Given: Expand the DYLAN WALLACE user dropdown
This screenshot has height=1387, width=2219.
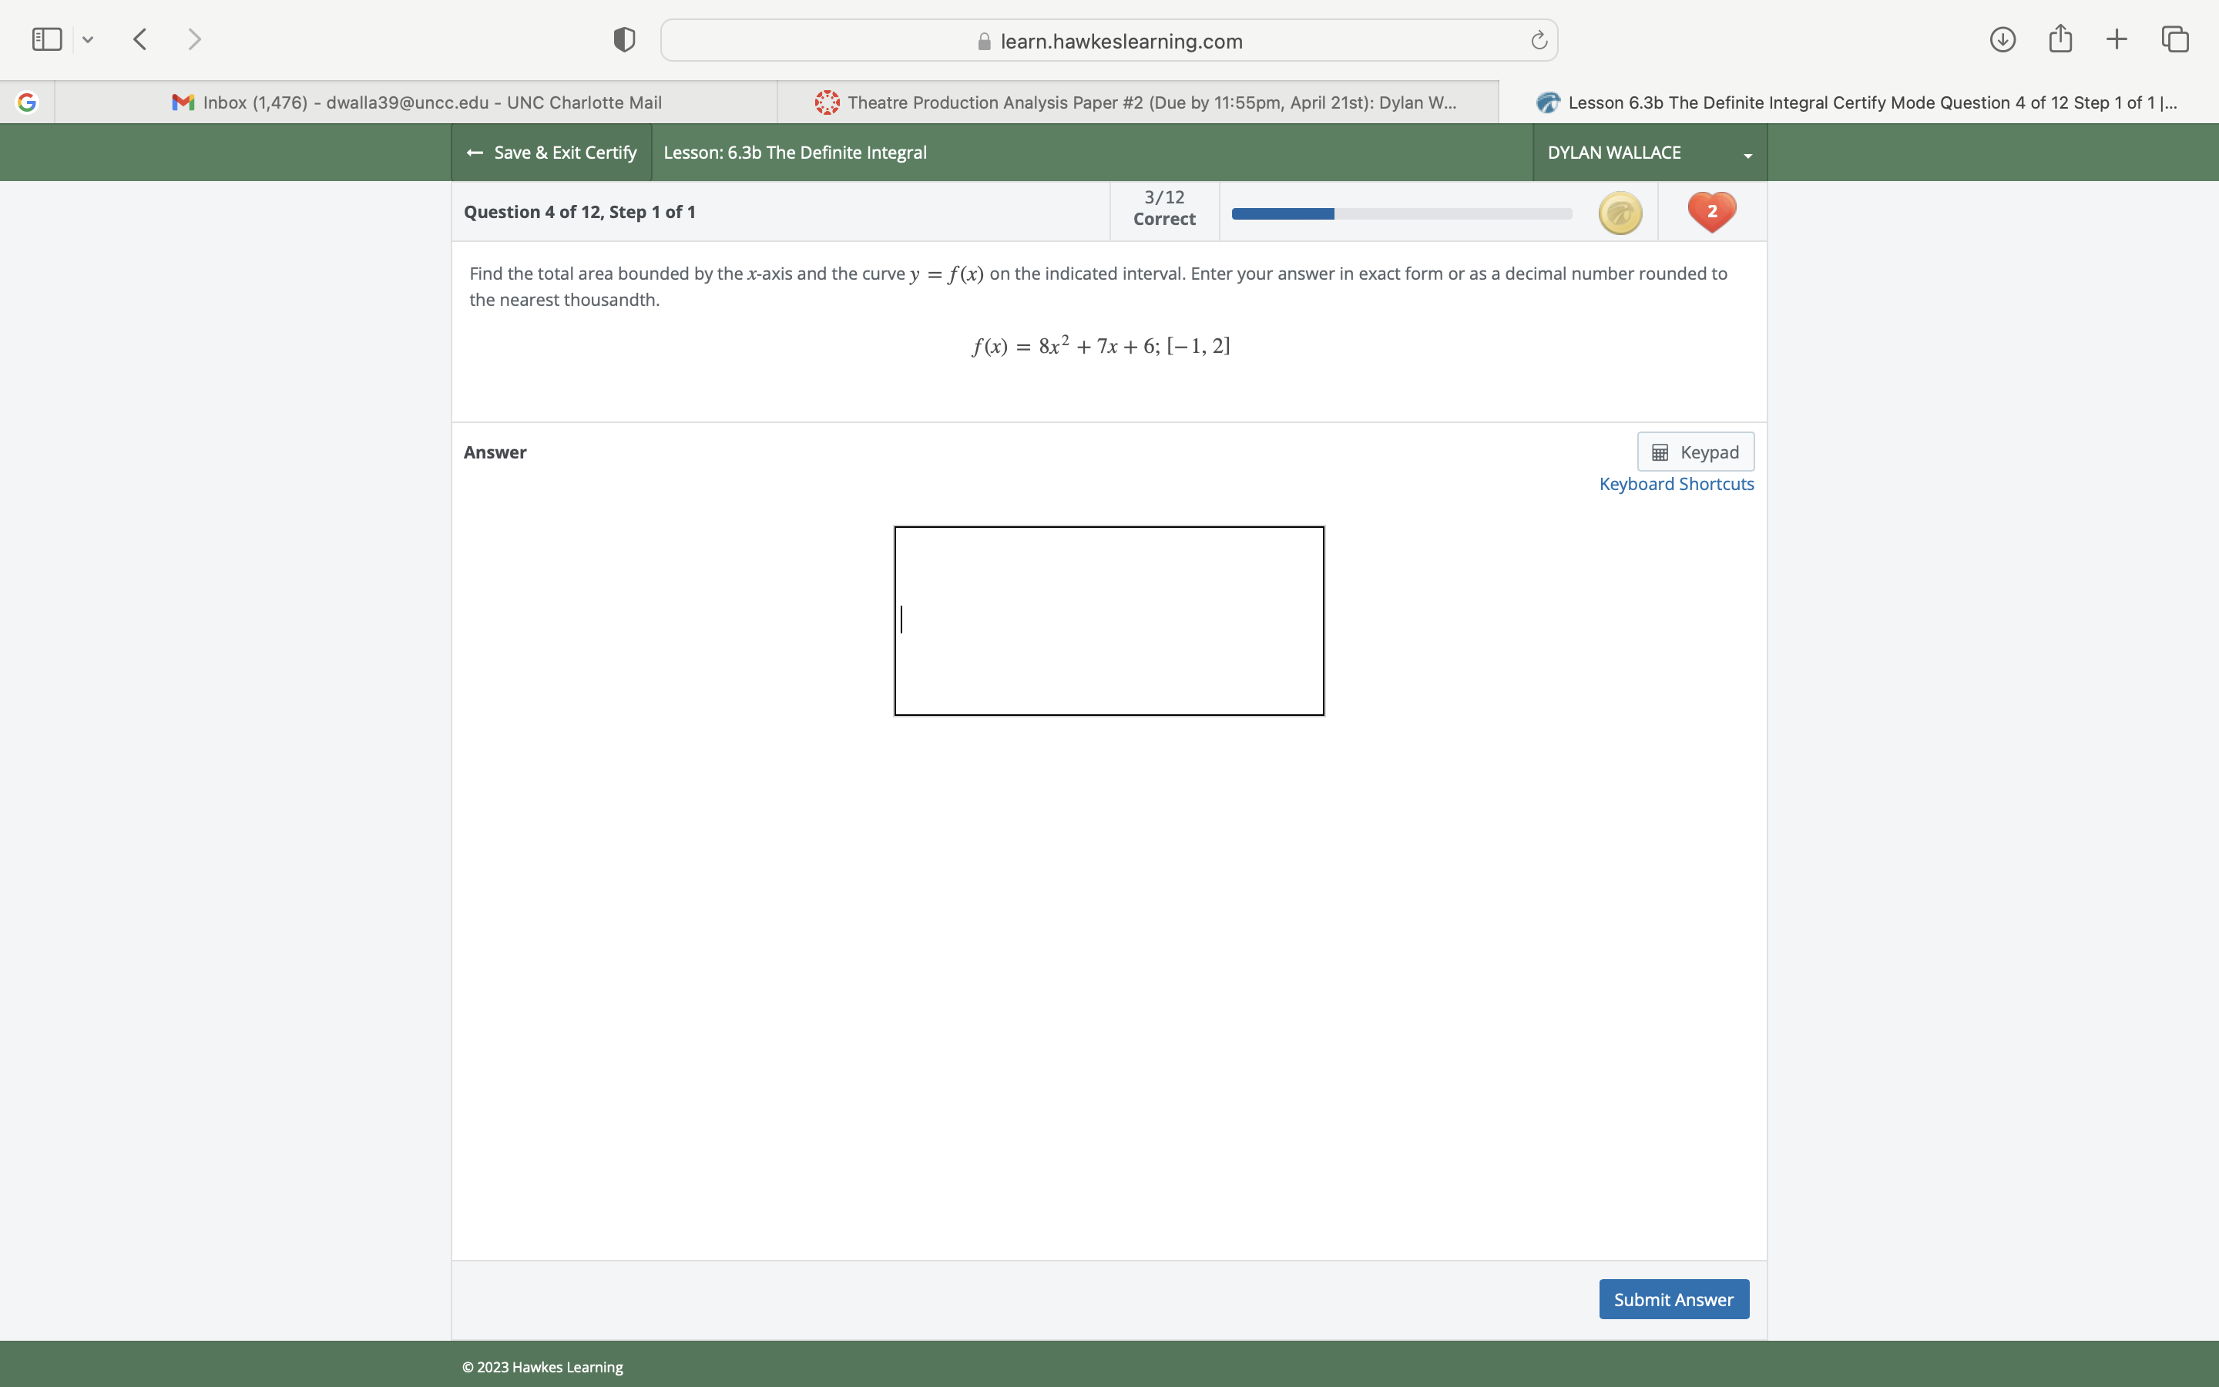Looking at the screenshot, I should pyautogui.click(x=1649, y=153).
